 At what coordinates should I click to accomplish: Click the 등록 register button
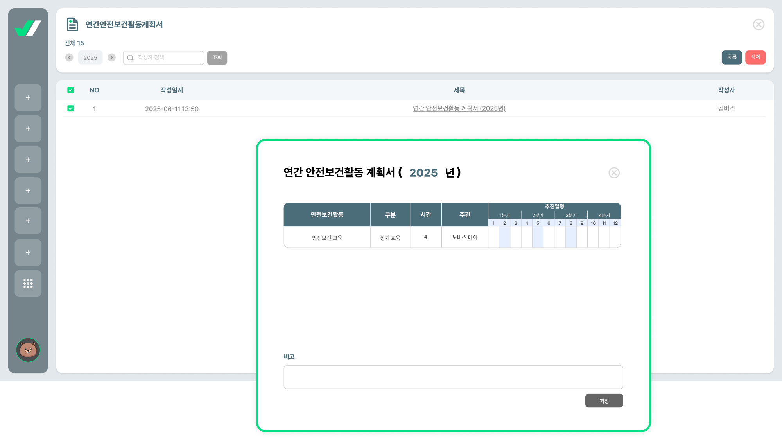[x=732, y=57]
